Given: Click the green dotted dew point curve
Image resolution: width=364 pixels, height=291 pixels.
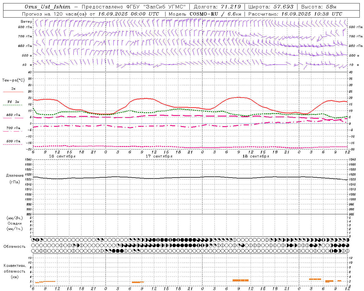Looking at the screenshot, I should click(191, 110).
